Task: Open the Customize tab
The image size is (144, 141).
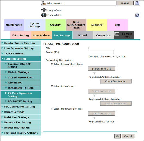Action: 103,35
